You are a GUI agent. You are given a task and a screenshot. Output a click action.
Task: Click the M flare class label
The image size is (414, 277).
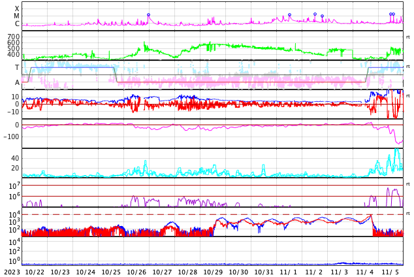tap(17, 16)
